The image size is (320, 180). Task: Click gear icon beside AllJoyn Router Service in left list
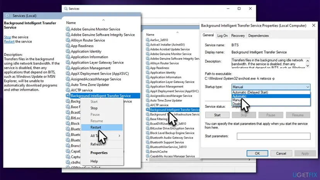click(68, 40)
